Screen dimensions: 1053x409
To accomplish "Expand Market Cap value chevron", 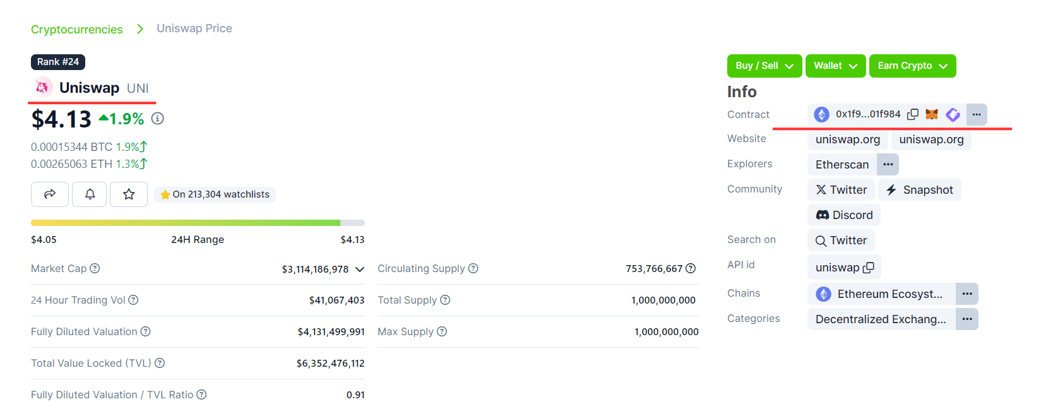I will [x=360, y=270].
